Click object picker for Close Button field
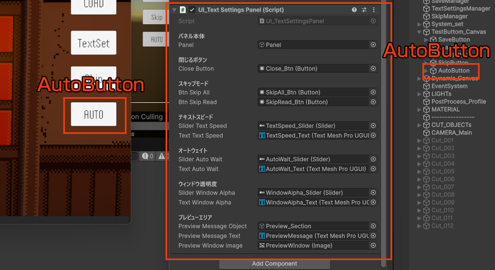The width and height of the screenshot is (495, 270). tap(373, 69)
